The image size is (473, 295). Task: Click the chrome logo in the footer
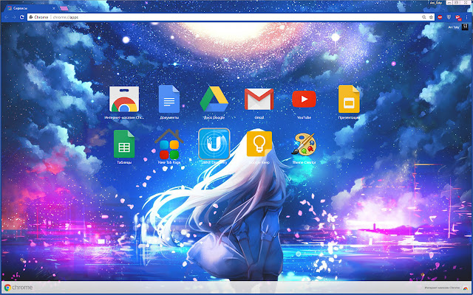click(x=18, y=288)
